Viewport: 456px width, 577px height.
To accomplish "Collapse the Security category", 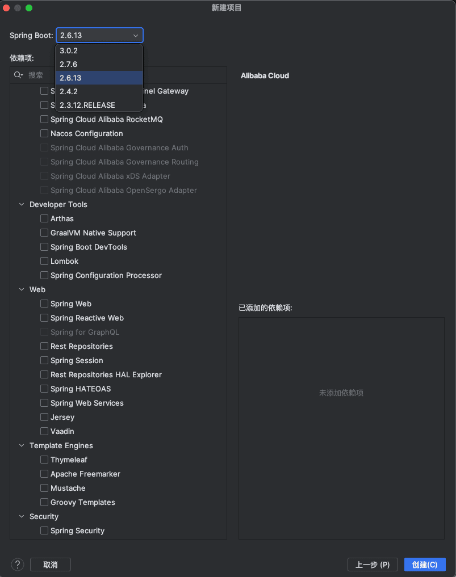I will tap(22, 517).
